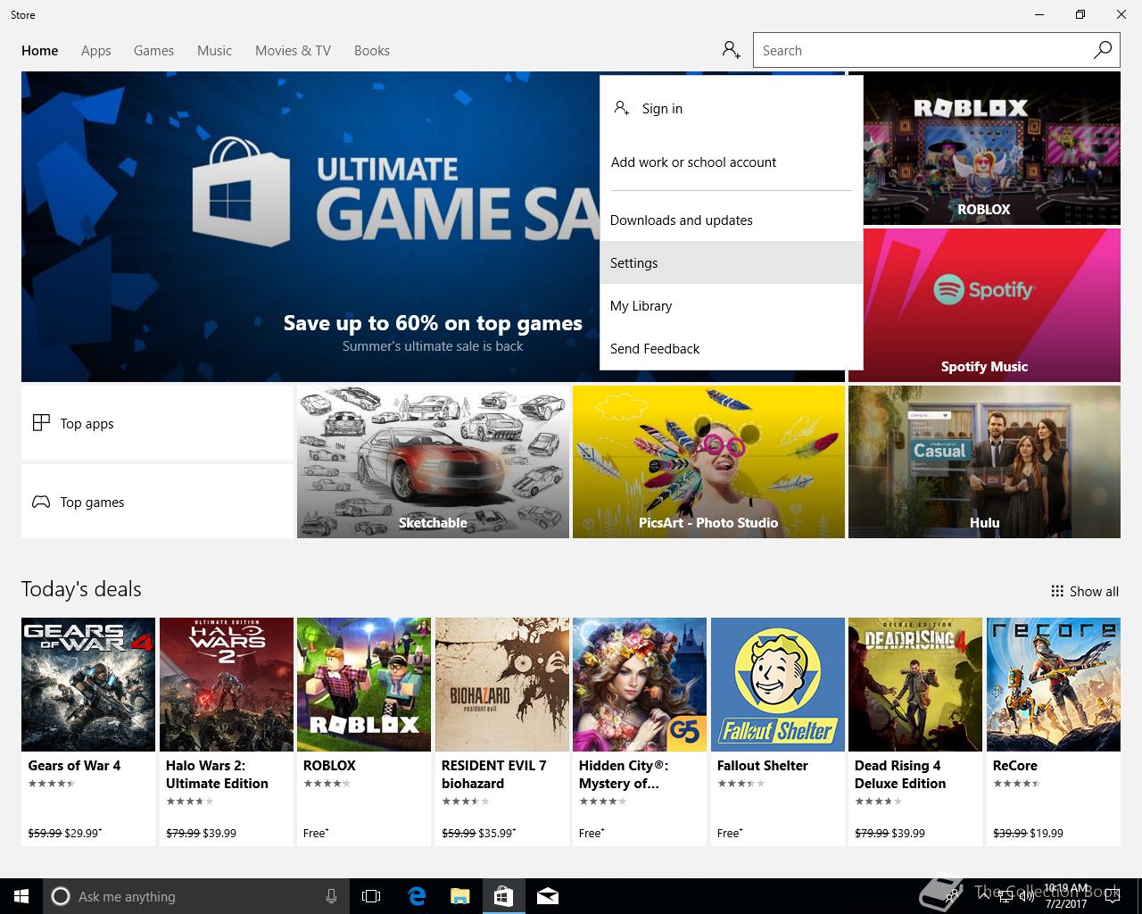Viewport: 1142px width, 914px height.
Task: Open the Dead Rising 4 Deluxe Edition cover
Action: (915, 685)
